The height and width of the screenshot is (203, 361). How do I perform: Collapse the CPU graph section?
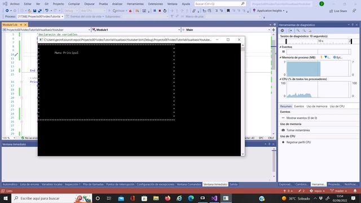280,79
